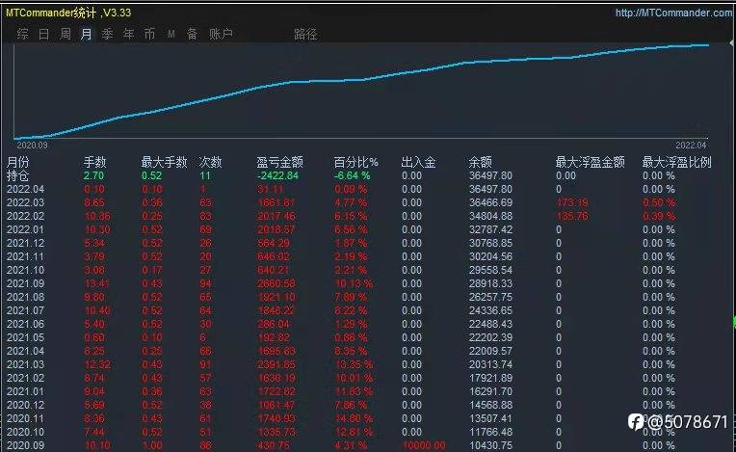Select the 月 monthly tab
This screenshot has height=452, width=736.
(86, 34)
